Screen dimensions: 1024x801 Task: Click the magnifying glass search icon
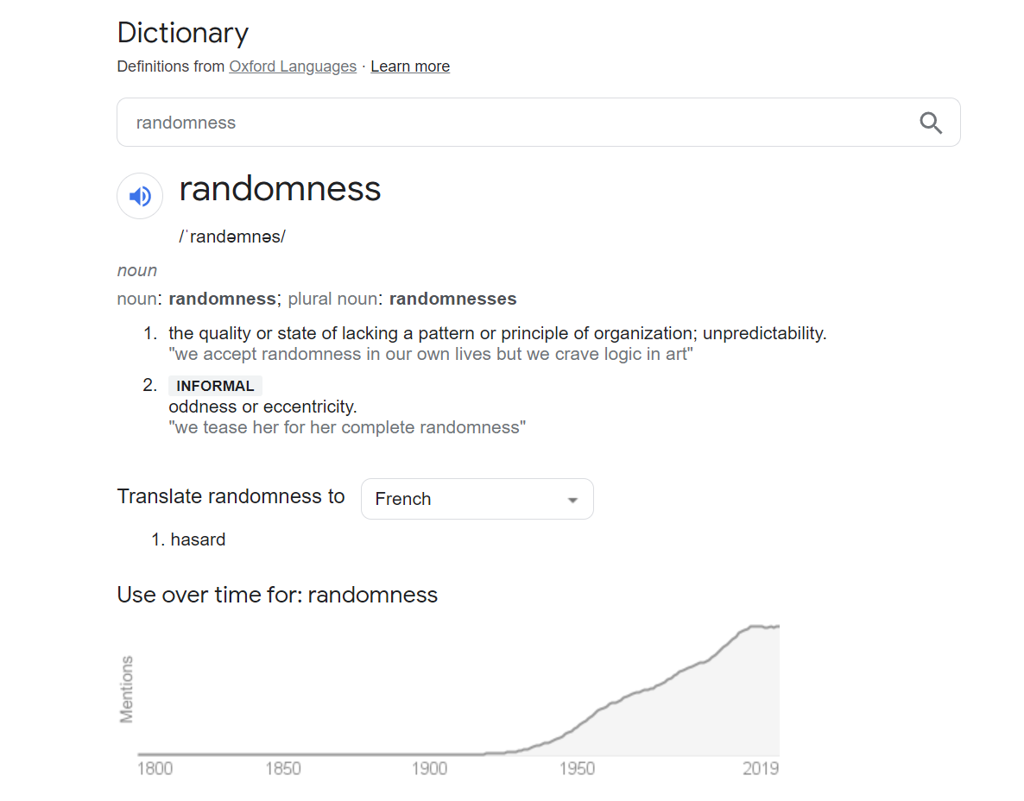click(930, 123)
